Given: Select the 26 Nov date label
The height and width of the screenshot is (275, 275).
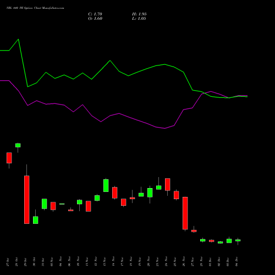Looking at the screenshot, I should [184, 262].
